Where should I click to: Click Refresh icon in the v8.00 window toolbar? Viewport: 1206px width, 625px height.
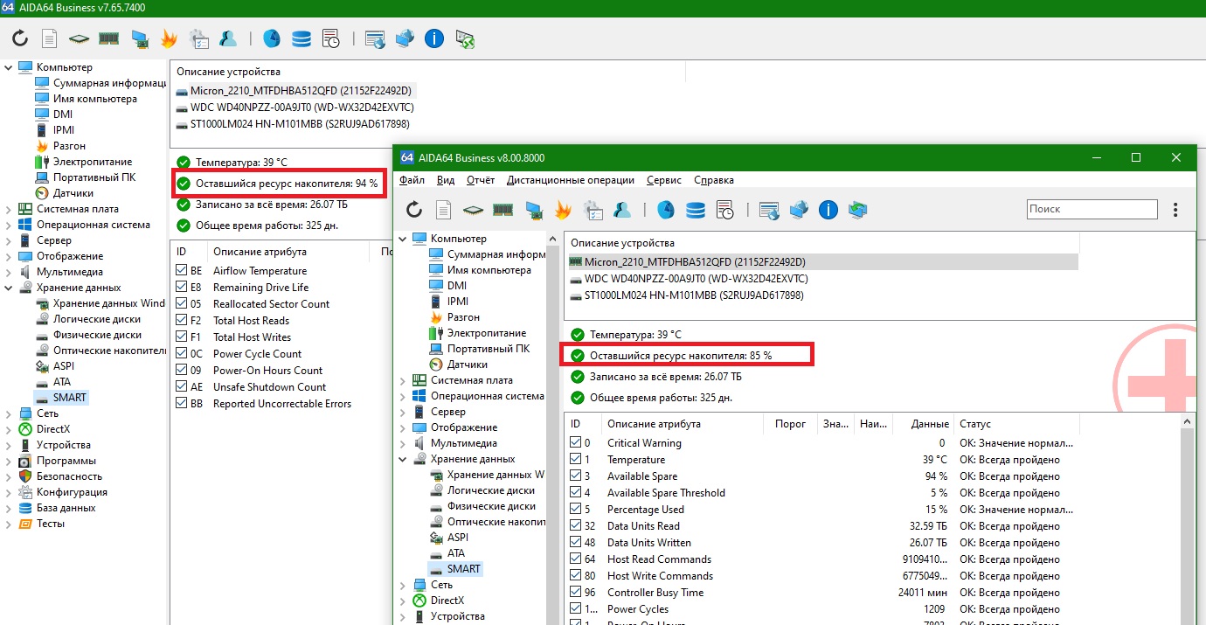[414, 210]
